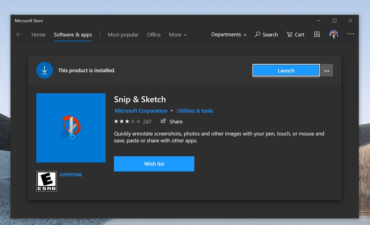Click the star rating for Snip & Sketch
This screenshot has height=225, width=370.
(127, 122)
